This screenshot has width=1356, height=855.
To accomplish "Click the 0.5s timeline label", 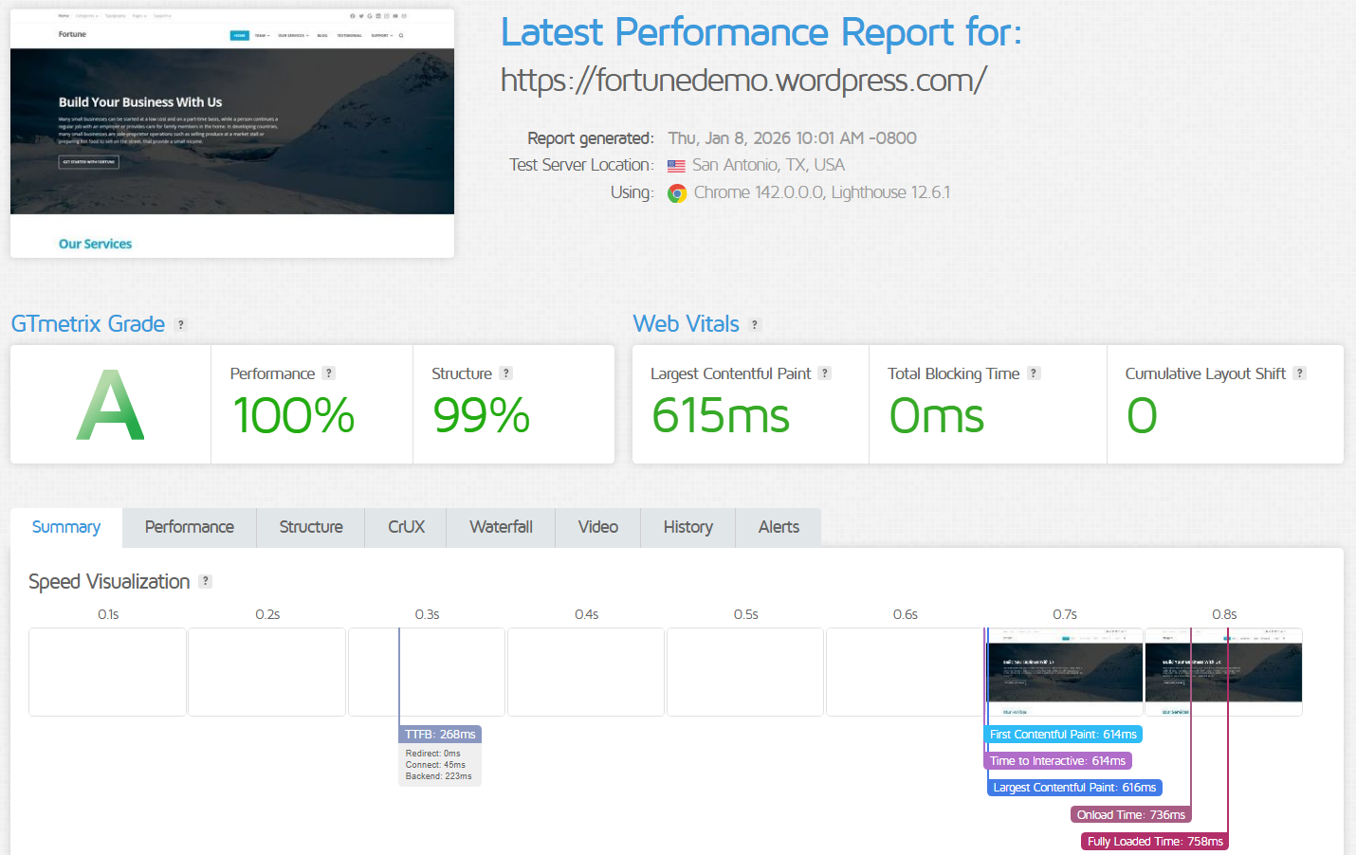I will (745, 614).
